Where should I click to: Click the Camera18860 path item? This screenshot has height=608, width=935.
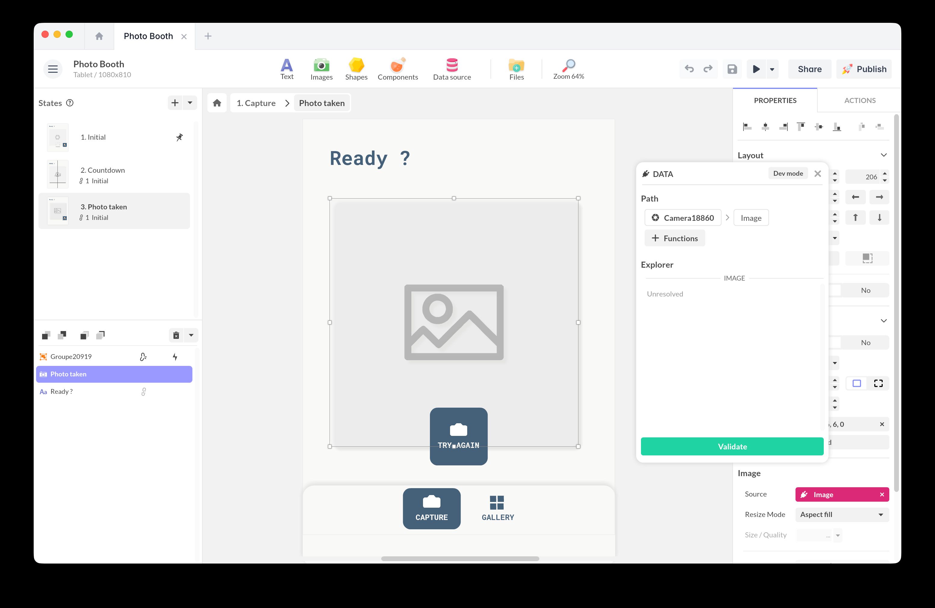pyautogui.click(x=683, y=218)
